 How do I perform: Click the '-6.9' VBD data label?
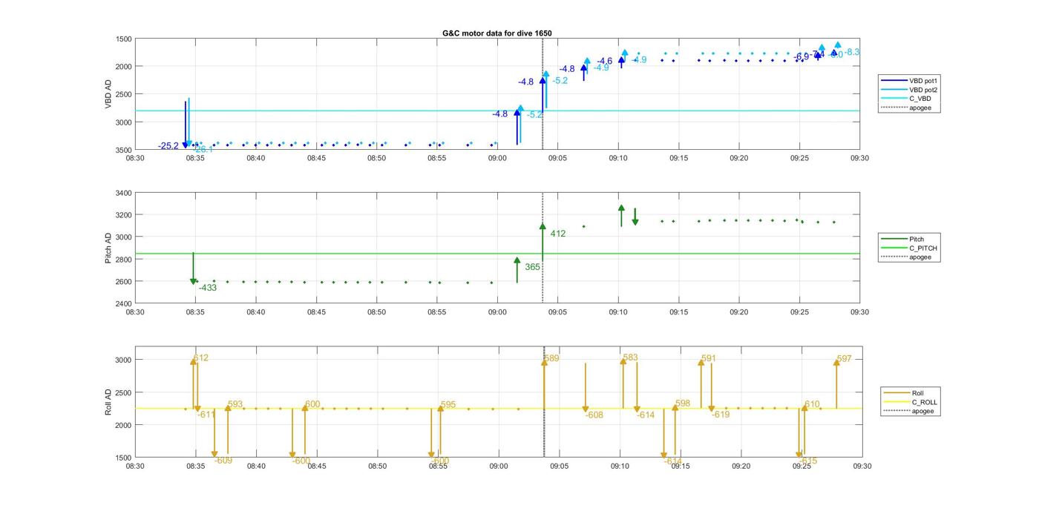tap(802, 56)
